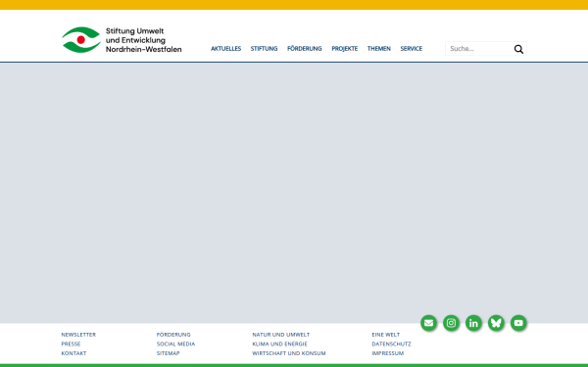
Task: Open the YouTube social icon
Action: pos(518,323)
